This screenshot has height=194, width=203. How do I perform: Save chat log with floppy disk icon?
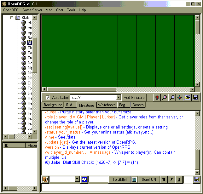pos(197,180)
